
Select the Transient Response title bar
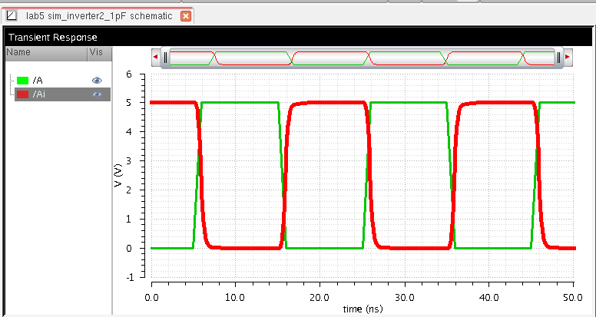click(x=53, y=37)
